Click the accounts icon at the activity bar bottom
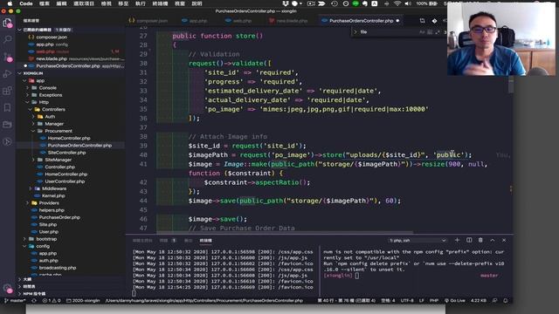This screenshot has width=559, height=314. pos(7,289)
